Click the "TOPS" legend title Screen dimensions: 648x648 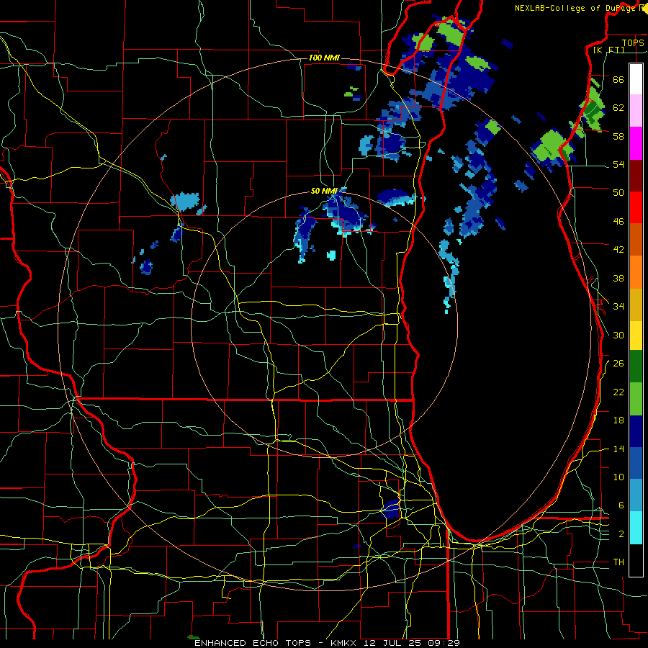click(x=632, y=42)
